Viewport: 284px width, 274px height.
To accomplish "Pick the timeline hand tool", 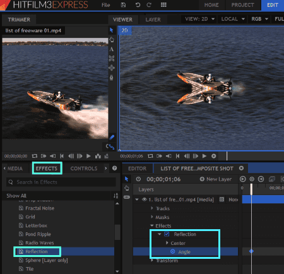I will (127, 188).
